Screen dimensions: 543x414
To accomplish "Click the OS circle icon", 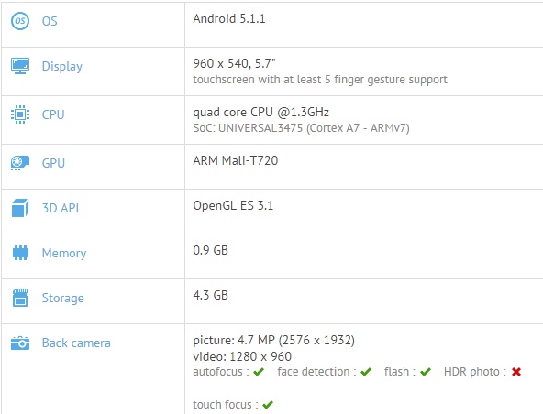I will click(20, 21).
